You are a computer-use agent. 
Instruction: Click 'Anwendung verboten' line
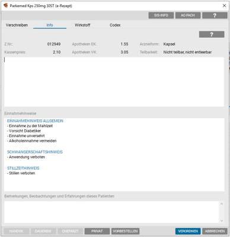tap(26, 157)
